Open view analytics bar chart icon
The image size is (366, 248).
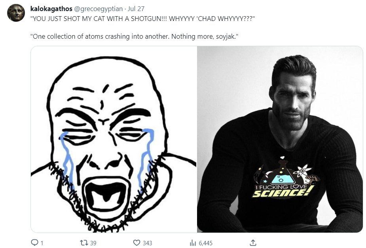pyautogui.click(x=193, y=243)
